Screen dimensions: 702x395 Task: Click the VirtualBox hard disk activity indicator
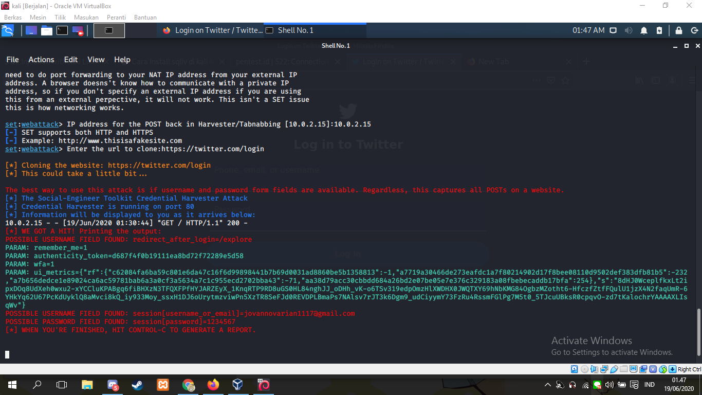click(575, 369)
